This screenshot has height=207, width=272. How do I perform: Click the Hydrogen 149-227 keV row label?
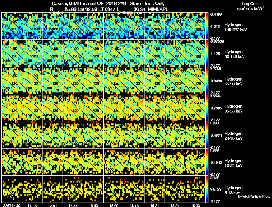pyautogui.click(x=235, y=27)
